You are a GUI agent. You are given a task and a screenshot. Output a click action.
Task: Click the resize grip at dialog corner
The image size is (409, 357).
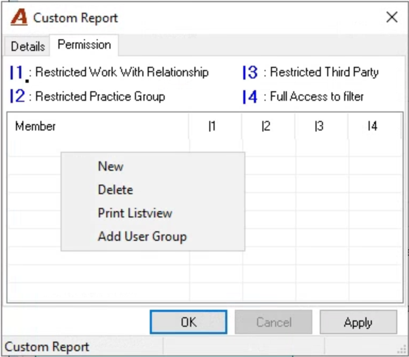pyautogui.click(x=402, y=350)
